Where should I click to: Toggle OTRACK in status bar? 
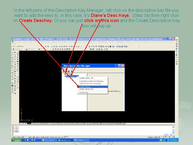tap(52, 137)
